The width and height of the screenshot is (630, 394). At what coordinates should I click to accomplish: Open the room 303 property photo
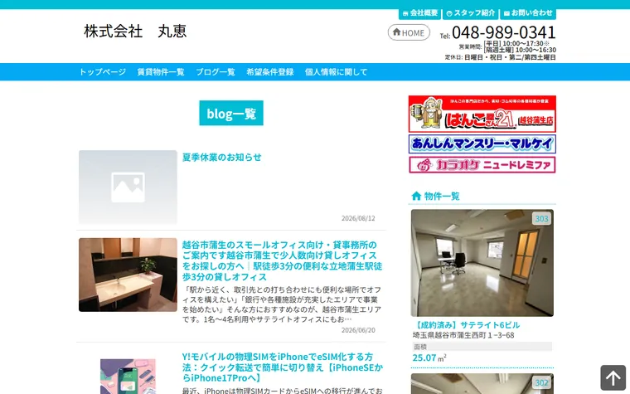(482, 263)
